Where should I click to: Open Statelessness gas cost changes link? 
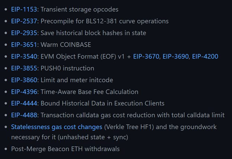tap(57, 127)
